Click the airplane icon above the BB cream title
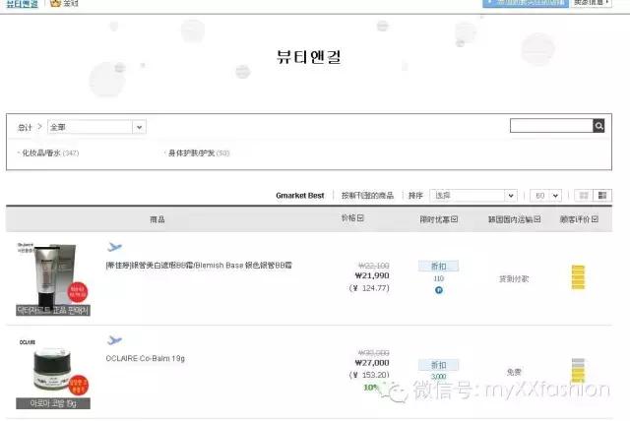The width and height of the screenshot is (630, 421). pos(114,247)
